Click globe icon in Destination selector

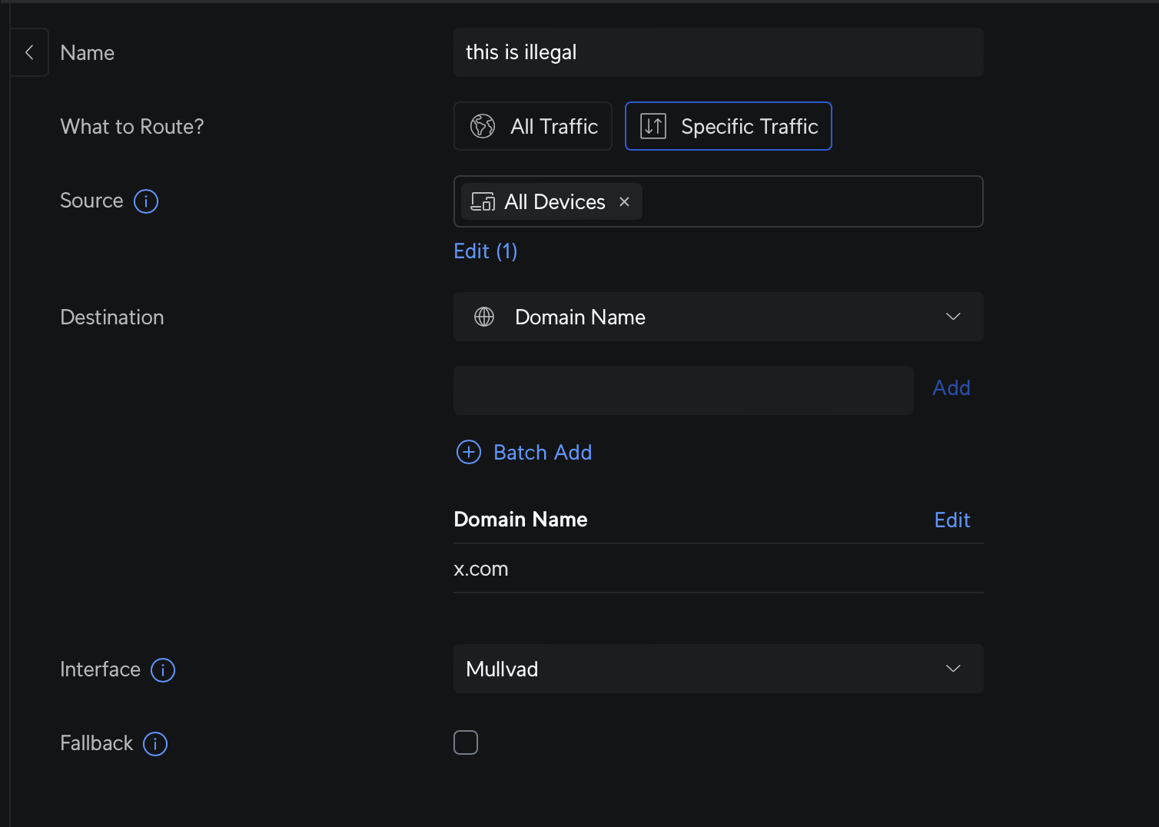click(484, 317)
